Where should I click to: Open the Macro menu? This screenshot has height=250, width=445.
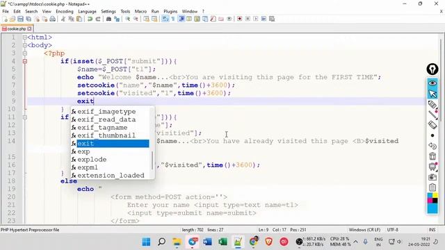point(140,11)
